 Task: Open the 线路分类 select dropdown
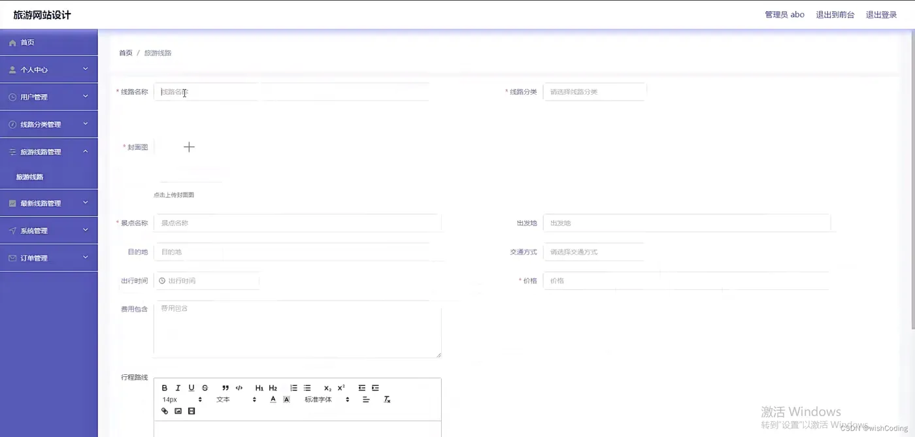(x=595, y=92)
